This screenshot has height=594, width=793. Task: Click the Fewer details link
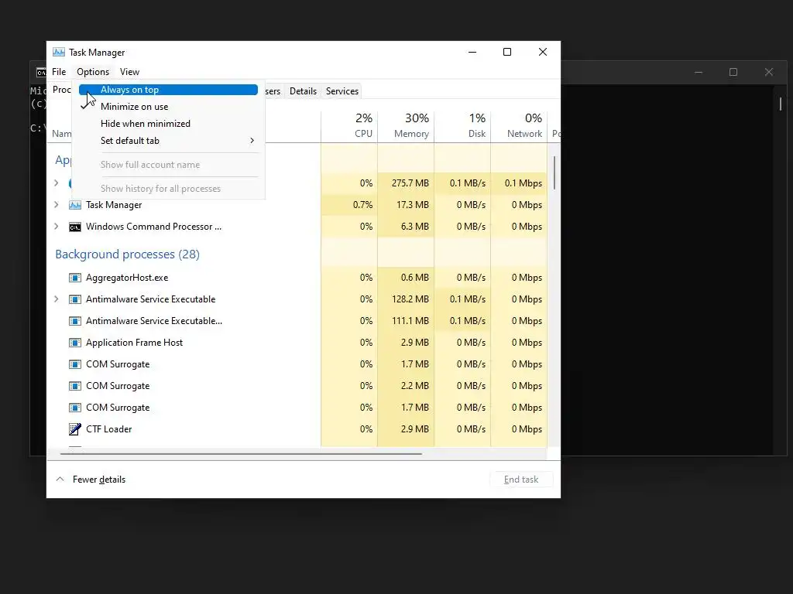coord(99,480)
